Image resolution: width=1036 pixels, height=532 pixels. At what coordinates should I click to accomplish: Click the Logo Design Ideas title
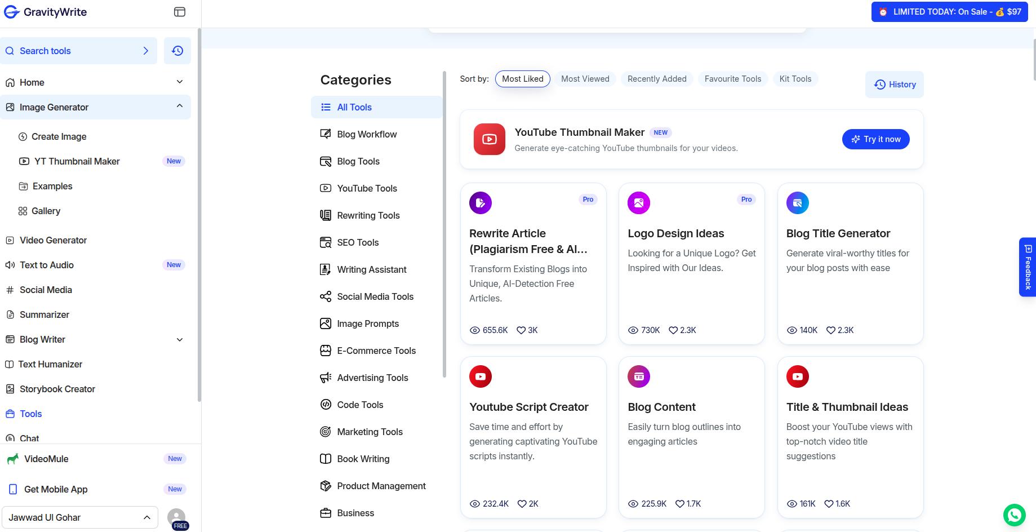point(676,233)
